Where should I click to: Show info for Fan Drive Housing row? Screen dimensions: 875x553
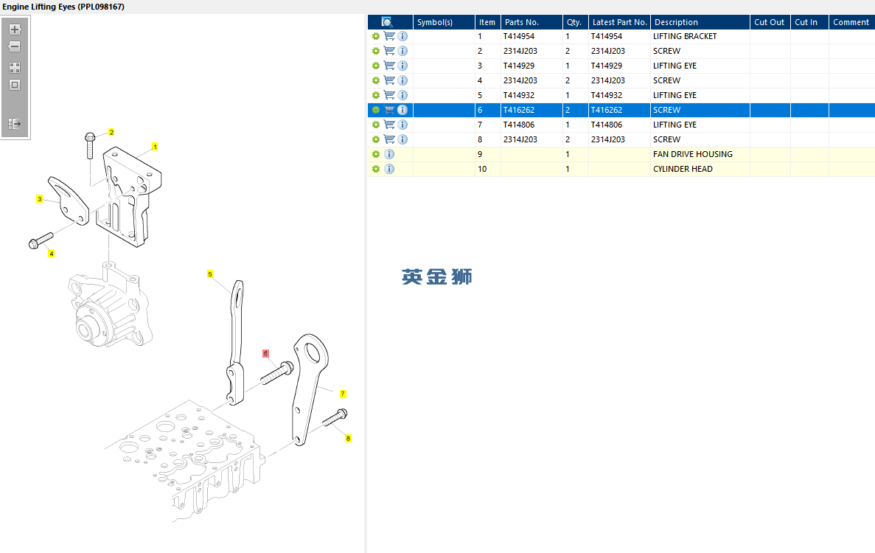[x=389, y=154]
